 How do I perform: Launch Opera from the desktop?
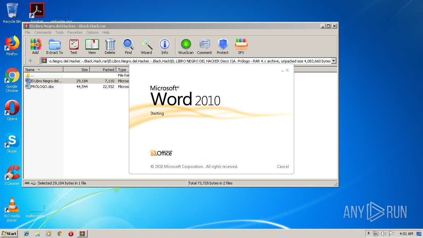point(12,110)
